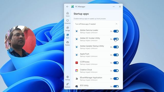Screen dimensions: 164x92
Task: Select 'CCXProcess' name text
Action: (85, 62)
